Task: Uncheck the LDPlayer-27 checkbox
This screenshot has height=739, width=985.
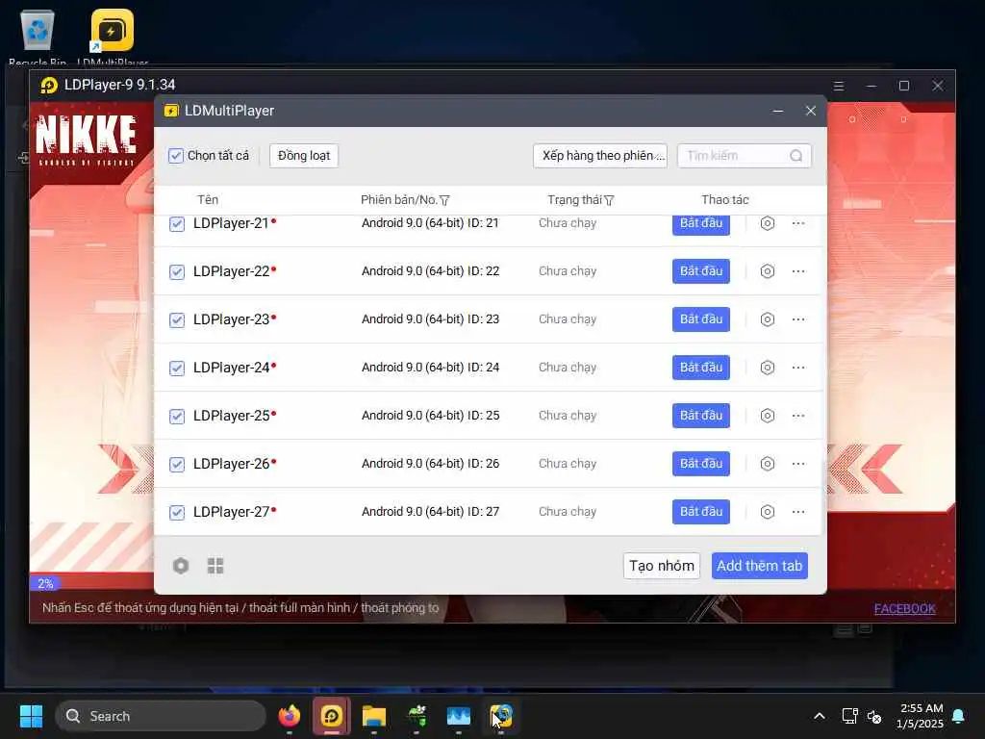Action: tap(177, 512)
